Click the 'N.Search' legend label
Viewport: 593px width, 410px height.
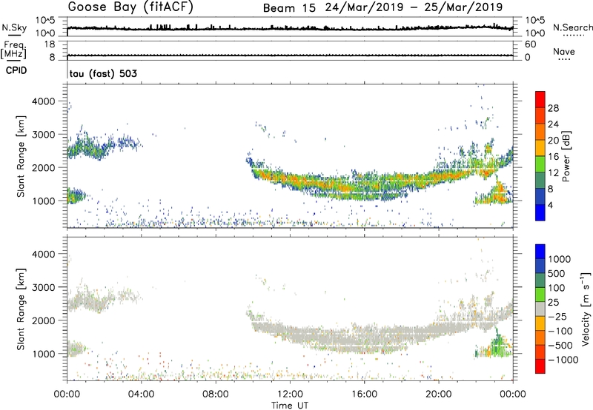click(572, 27)
